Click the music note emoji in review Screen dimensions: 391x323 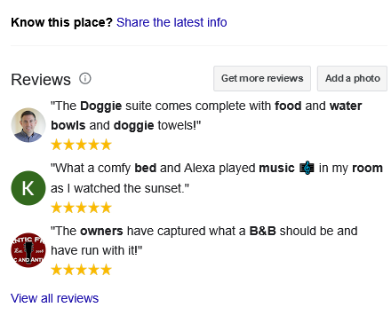(x=307, y=168)
